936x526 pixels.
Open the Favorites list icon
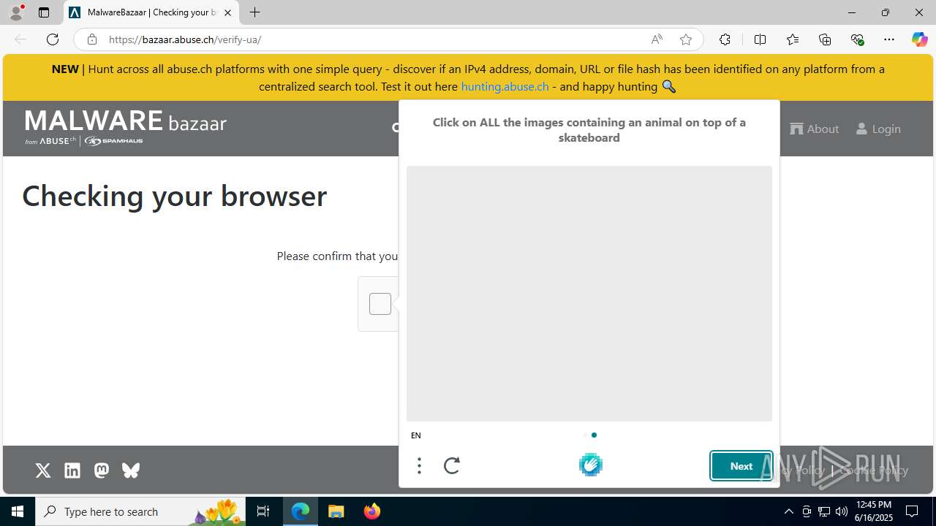793,39
